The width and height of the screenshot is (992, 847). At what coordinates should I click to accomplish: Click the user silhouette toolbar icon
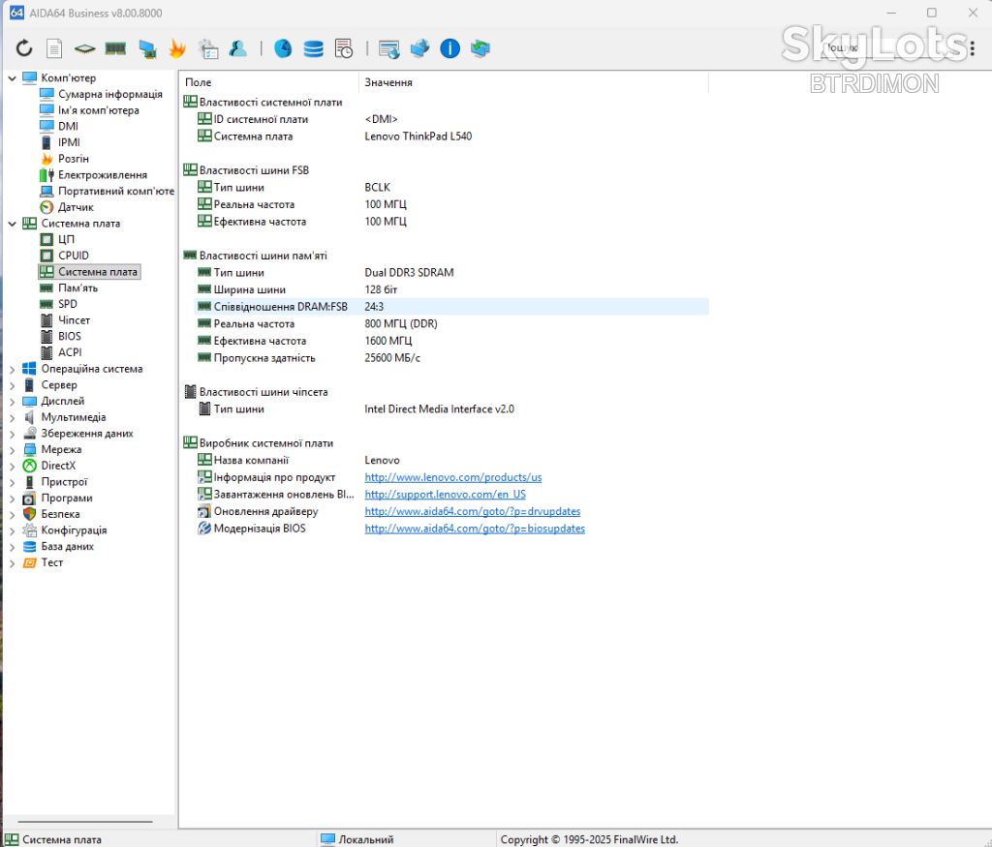[x=238, y=48]
